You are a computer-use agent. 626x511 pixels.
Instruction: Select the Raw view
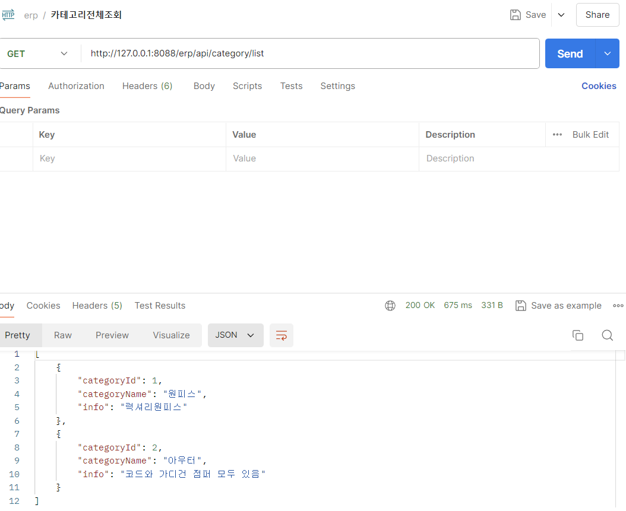pos(63,335)
